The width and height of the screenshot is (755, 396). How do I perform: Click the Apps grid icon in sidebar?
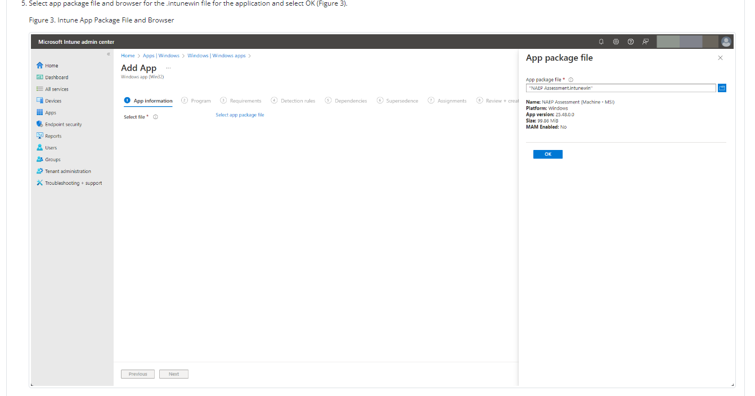point(40,112)
